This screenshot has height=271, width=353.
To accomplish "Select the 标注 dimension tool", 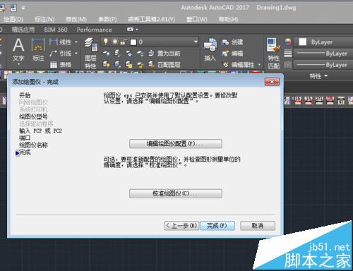I will (38, 49).
